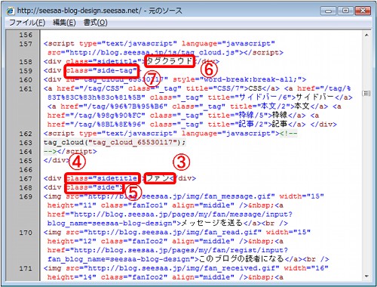Screen dimensions: 377x287
Task: Click the text ファン on line 167
Action: tap(158, 178)
